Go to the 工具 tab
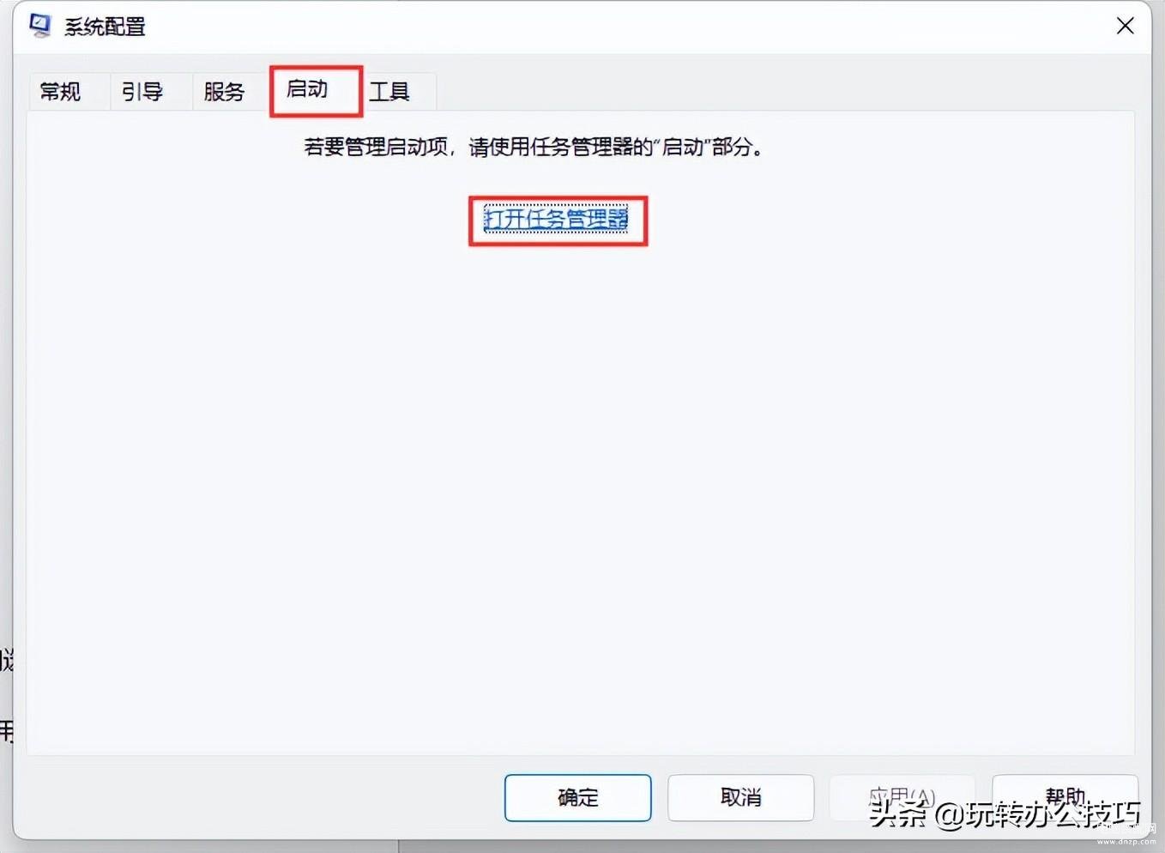1165x853 pixels. pos(390,91)
